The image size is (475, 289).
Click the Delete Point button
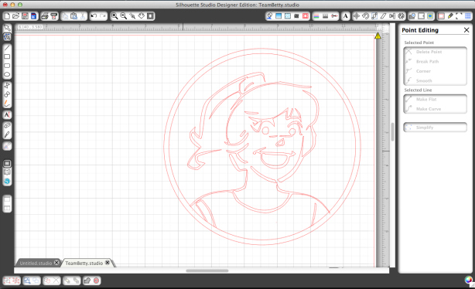[435, 52]
